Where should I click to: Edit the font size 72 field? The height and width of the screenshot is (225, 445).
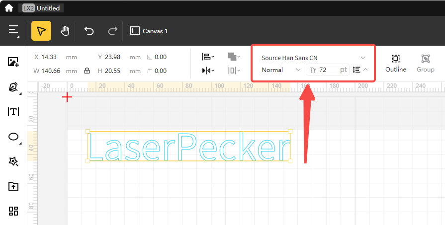pos(327,70)
